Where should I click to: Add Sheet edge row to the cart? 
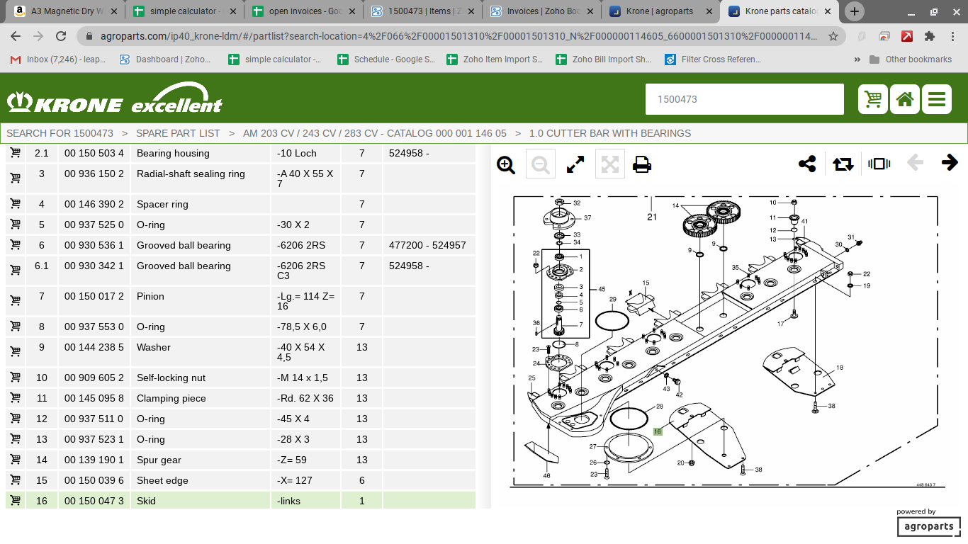point(15,480)
